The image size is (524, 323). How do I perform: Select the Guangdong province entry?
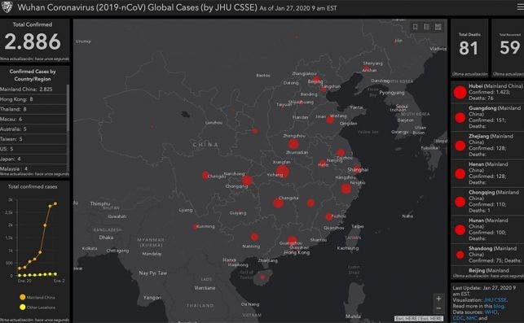(487, 117)
